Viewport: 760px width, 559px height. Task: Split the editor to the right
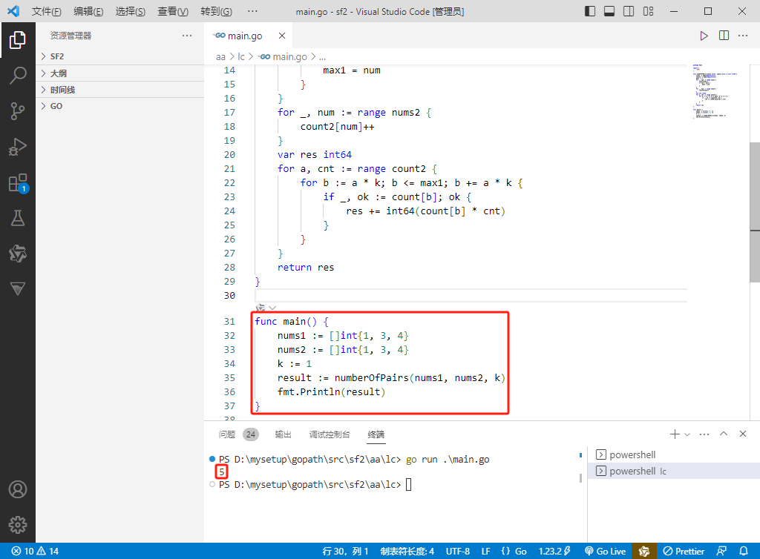pos(724,36)
